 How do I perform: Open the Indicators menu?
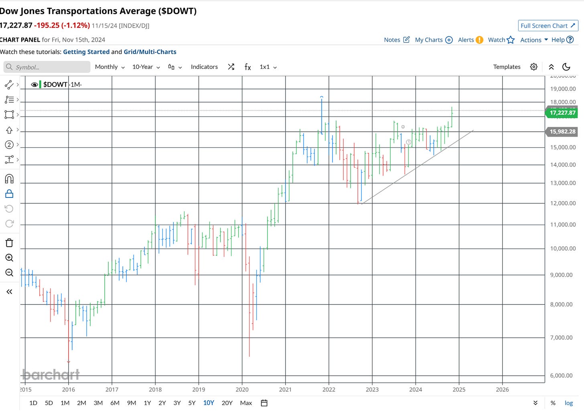204,67
